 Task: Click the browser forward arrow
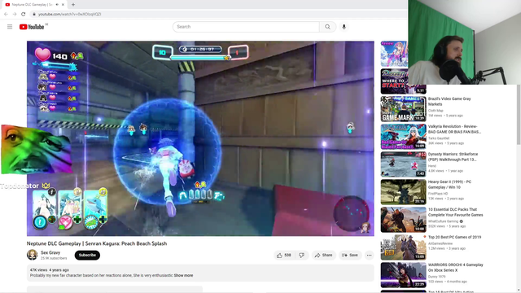coord(15,14)
